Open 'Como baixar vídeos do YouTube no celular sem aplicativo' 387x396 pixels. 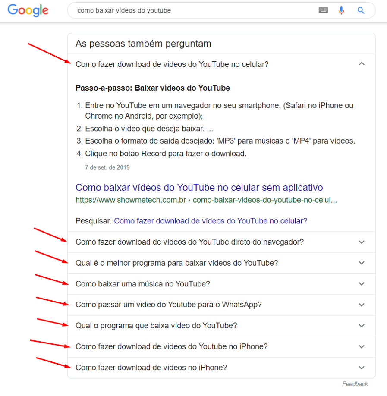[x=199, y=188]
